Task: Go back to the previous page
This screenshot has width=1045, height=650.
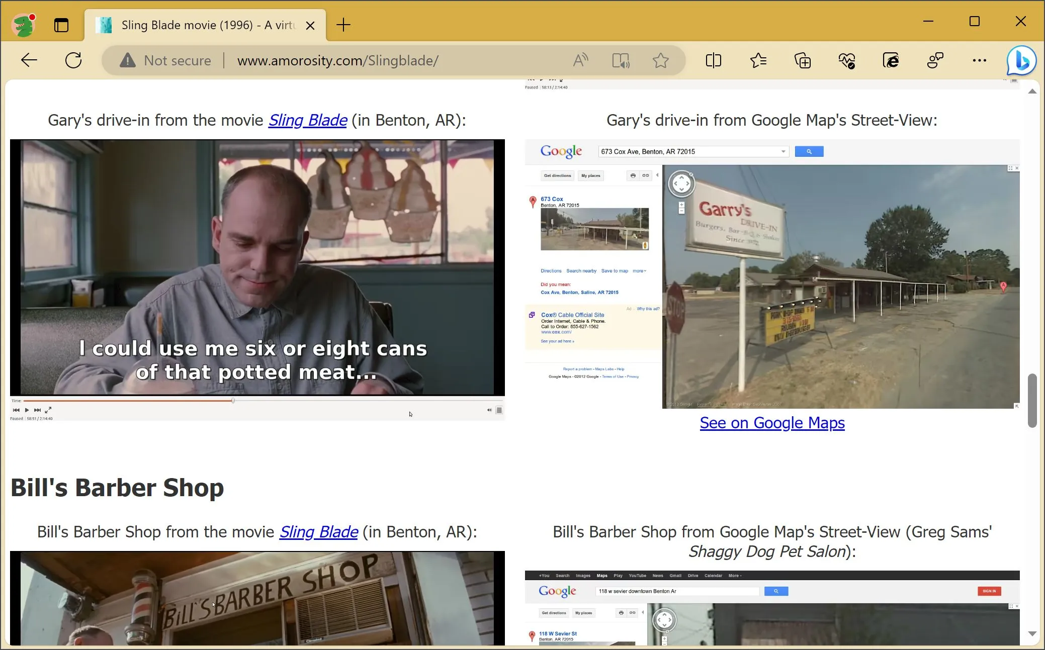Action: click(x=29, y=60)
